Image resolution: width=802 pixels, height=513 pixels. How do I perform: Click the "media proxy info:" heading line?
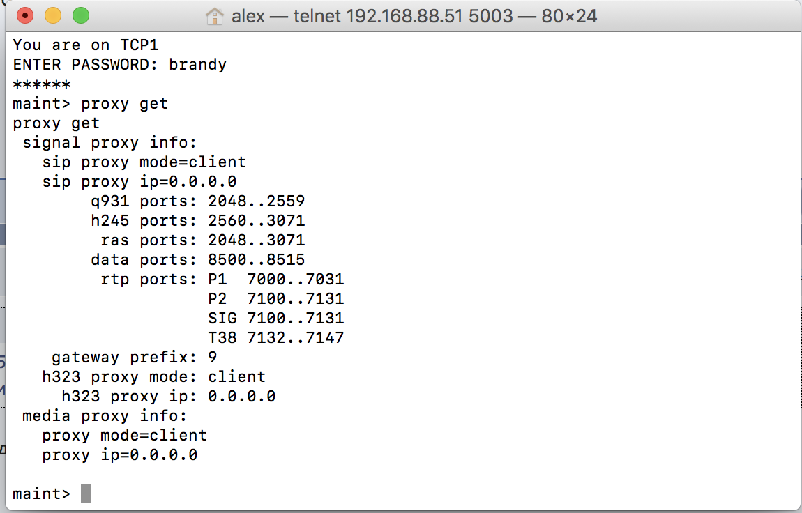point(105,416)
